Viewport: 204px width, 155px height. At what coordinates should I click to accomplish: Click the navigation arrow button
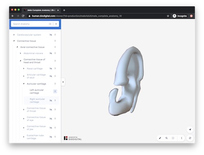pos(190,130)
